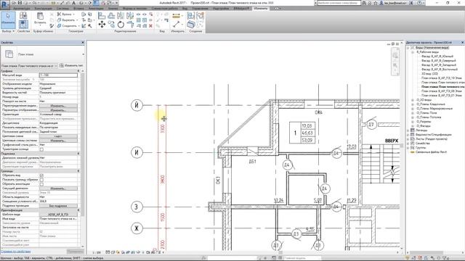Select the Mirror Draw Axis tool
The height and width of the screenshot is (261, 465).
pos(130,15)
